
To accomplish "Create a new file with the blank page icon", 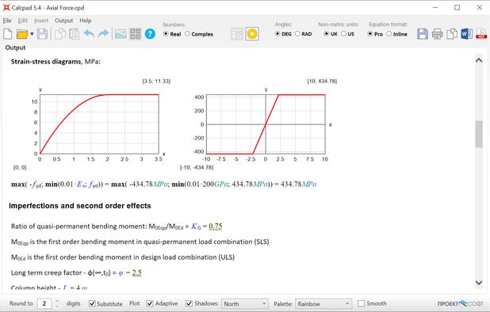I will point(7,34).
